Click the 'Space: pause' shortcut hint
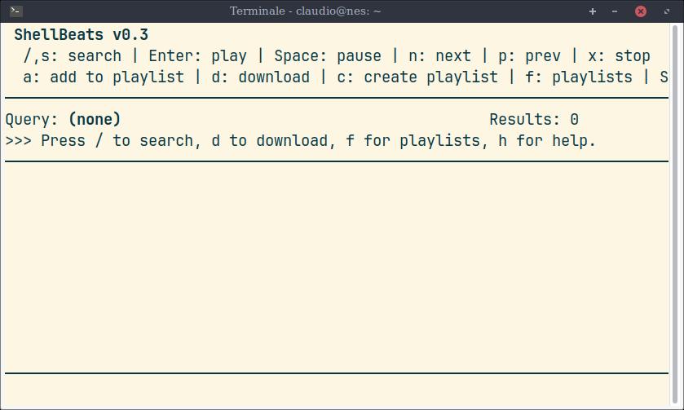Screen dimensions: 684x410 [328, 56]
